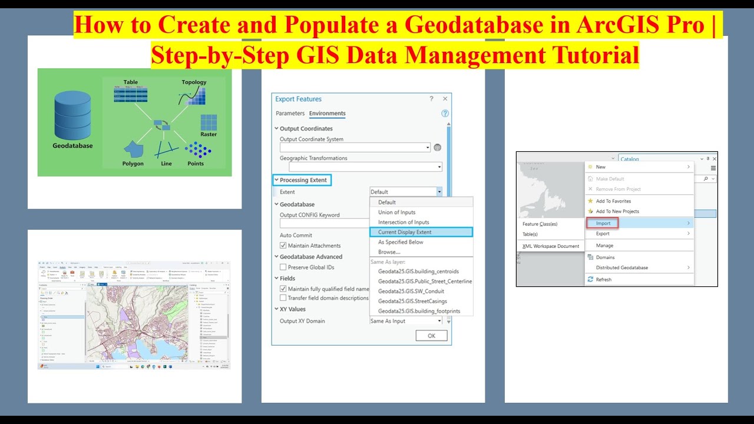Click the house icon beside Make Default
This screenshot has width=754, height=424.
[x=590, y=179]
